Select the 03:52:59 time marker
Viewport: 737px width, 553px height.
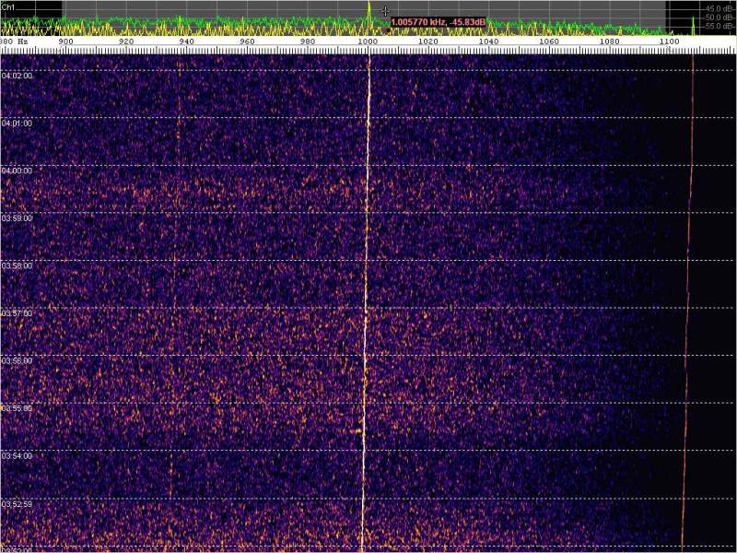tap(17, 504)
